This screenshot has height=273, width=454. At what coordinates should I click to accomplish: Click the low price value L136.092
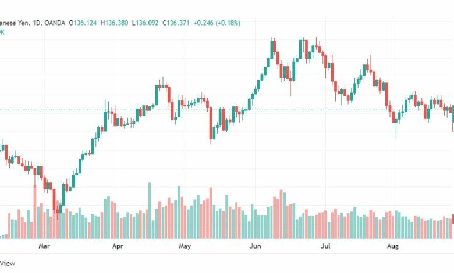(x=145, y=23)
